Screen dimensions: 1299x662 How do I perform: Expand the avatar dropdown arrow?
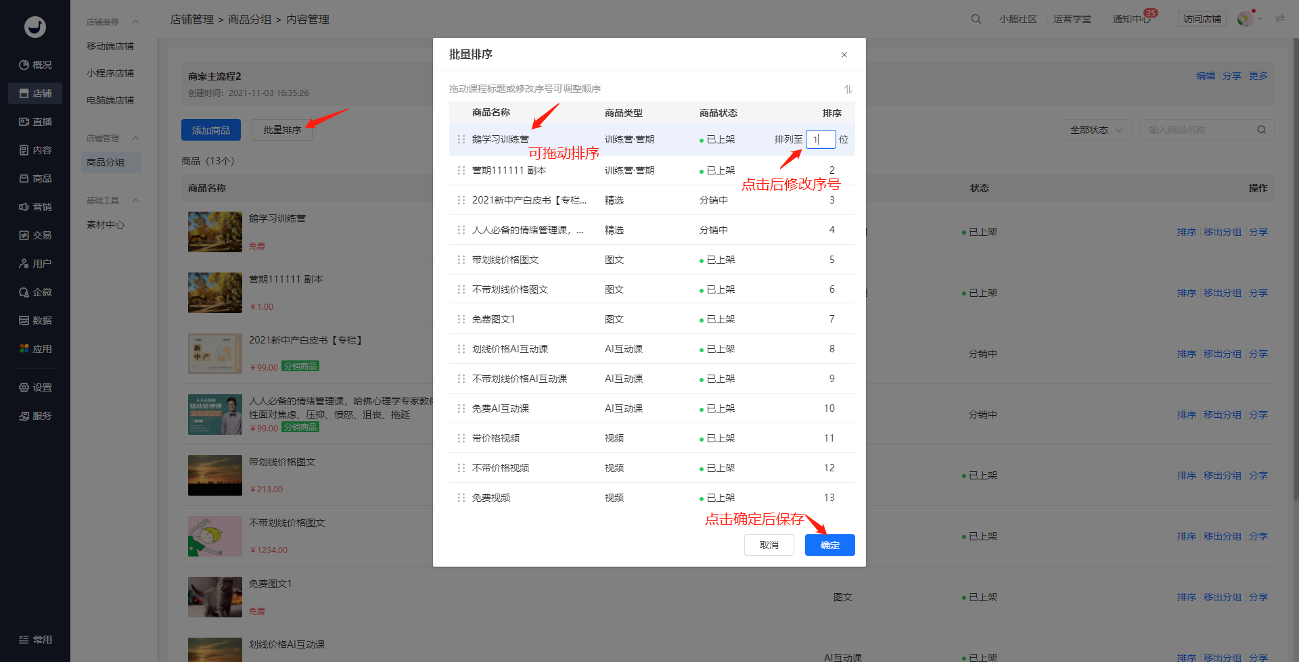point(1260,19)
